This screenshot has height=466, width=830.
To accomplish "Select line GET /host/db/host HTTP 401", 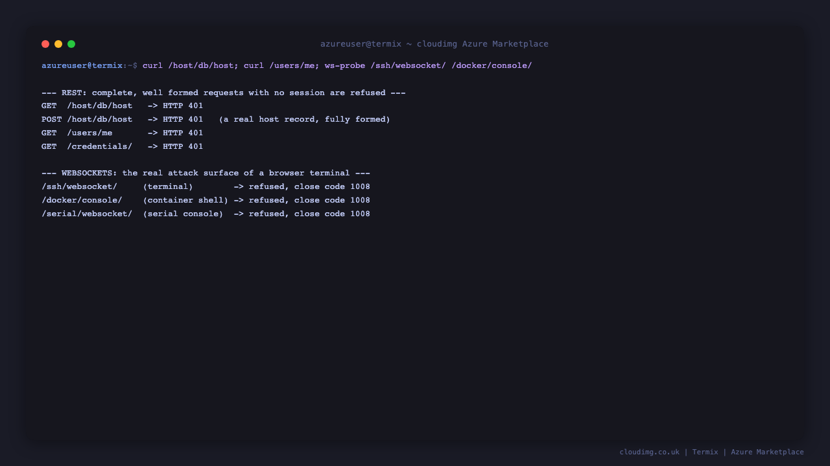I will (x=123, y=106).
